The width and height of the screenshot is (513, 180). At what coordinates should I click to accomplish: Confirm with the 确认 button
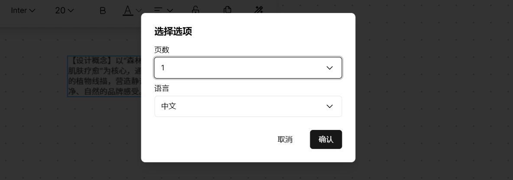[326, 139]
